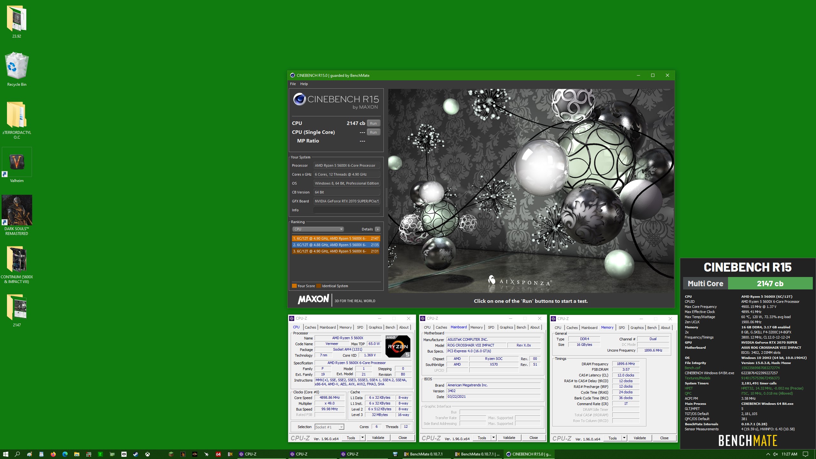Screen dimensions: 816x459
Task: Switch to CINEBENCH R15.0 taskbar button
Action: tap(529, 454)
